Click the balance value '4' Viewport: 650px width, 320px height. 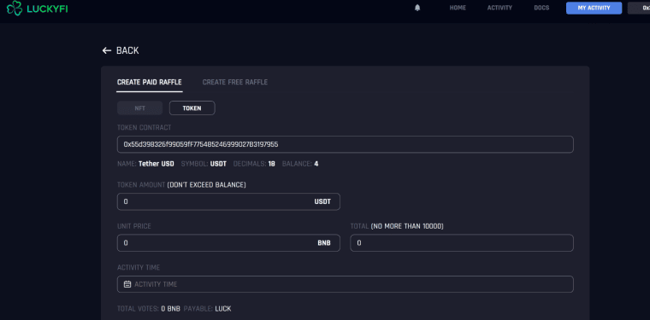point(316,164)
